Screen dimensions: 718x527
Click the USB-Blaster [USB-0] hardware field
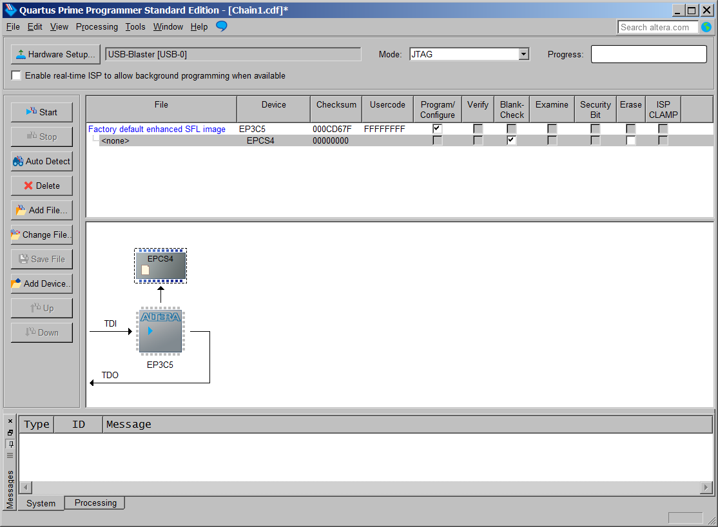(233, 54)
